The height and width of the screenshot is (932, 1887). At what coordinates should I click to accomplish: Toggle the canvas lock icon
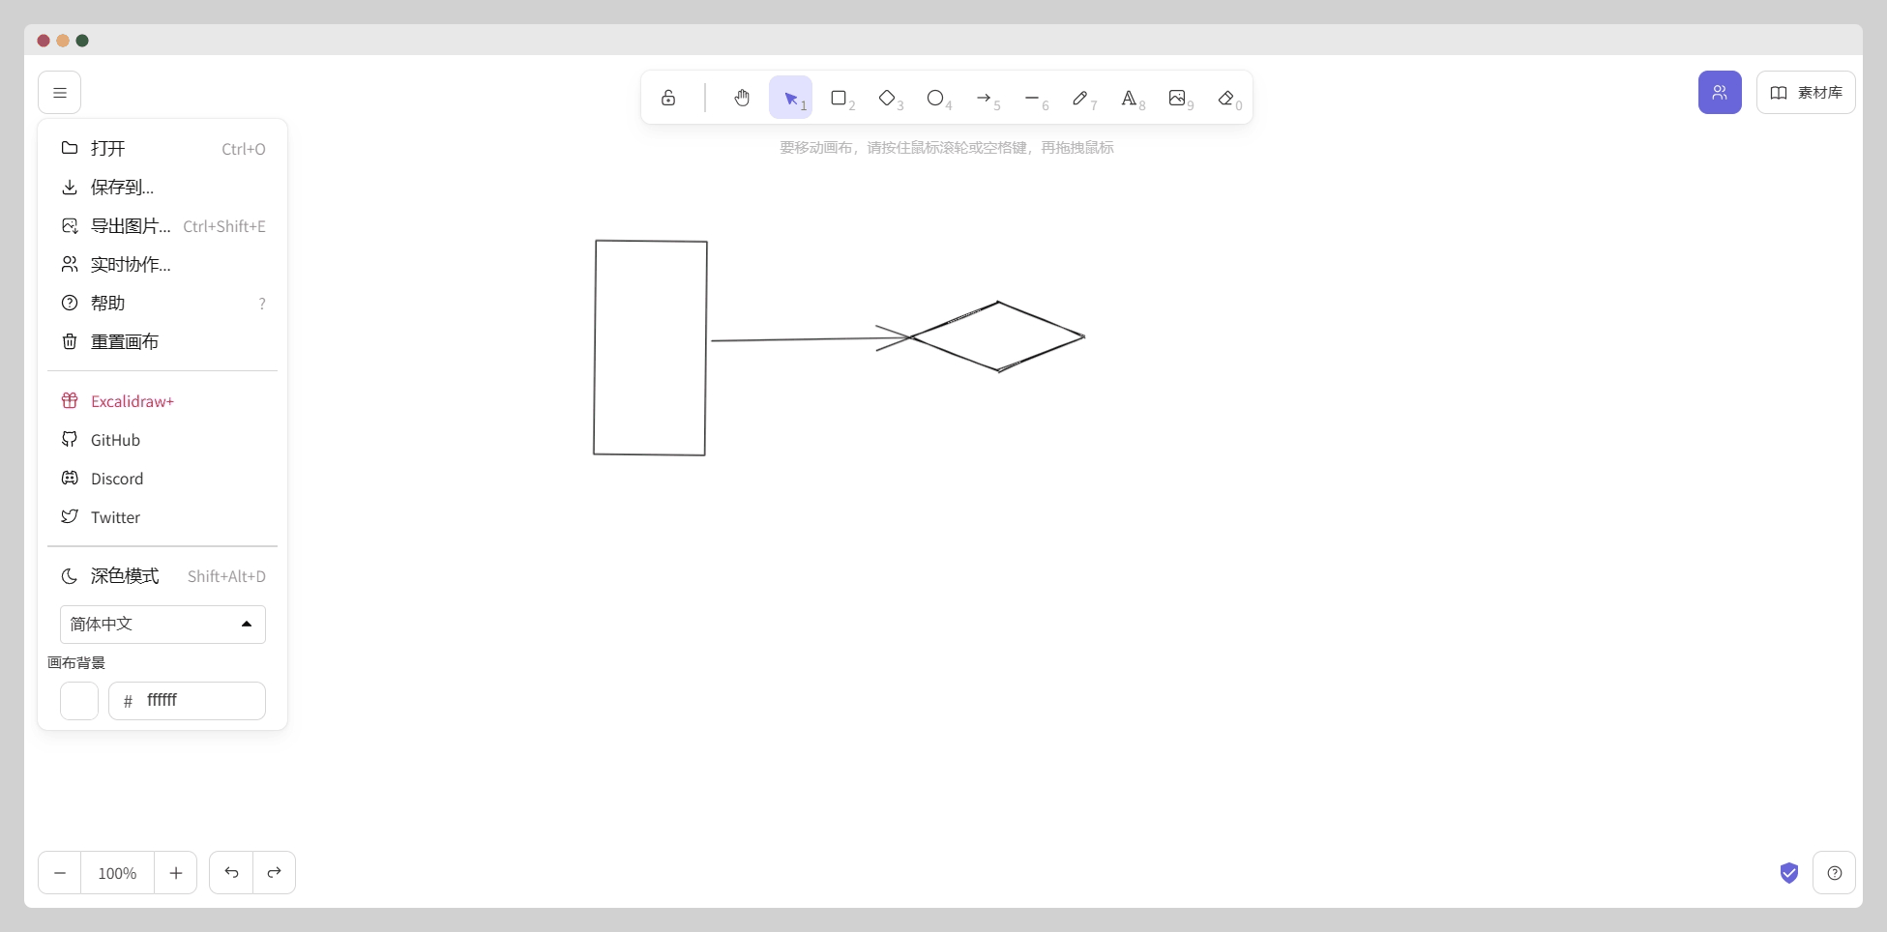click(668, 98)
